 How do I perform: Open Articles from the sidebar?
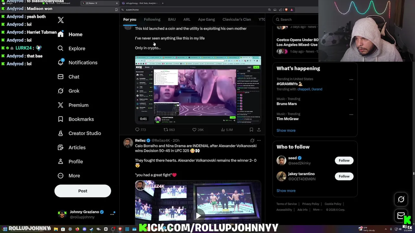click(71, 147)
